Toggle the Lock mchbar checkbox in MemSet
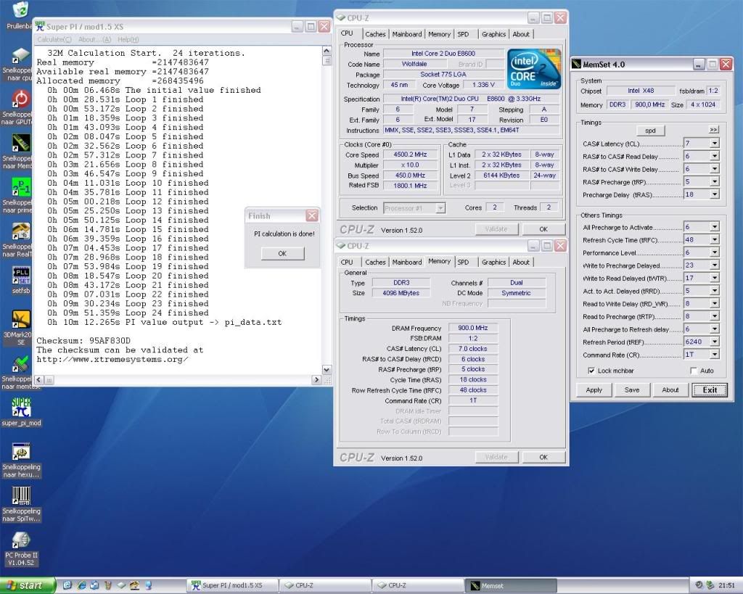Image resolution: width=743 pixels, height=594 pixels. [591, 371]
